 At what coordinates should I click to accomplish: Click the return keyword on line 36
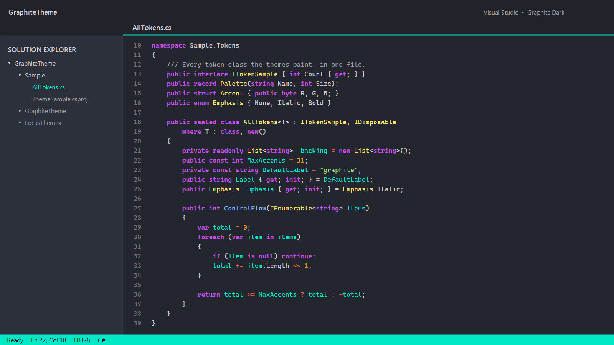[x=209, y=294]
